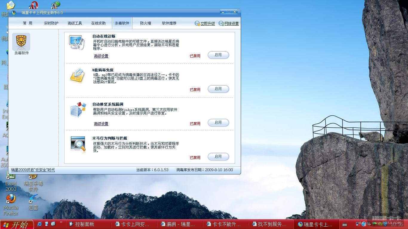Click the U盘病毒免疫 folder icon
The width and height of the screenshot is (408, 229).
[x=77, y=76]
